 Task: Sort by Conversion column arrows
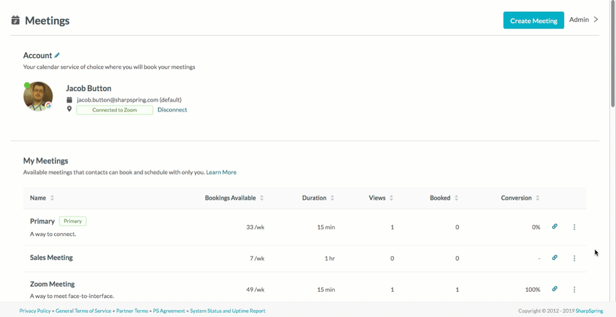538,198
